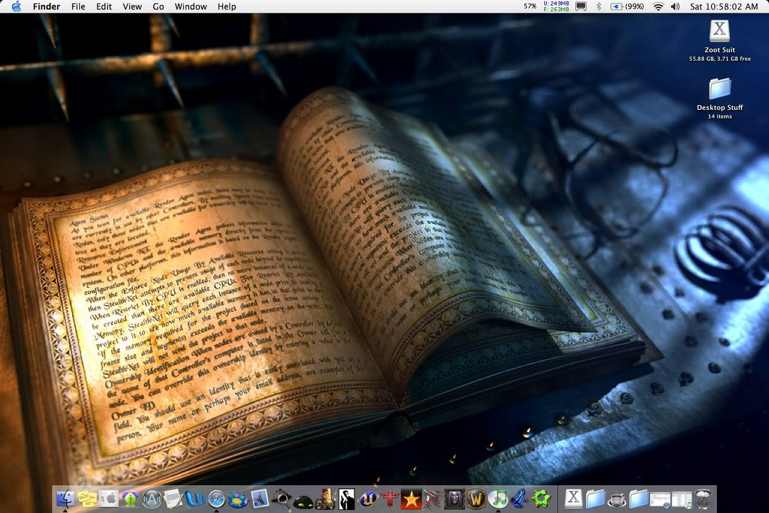Open the Help menu
The width and height of the screenshot is (769, 513).
click(x=226, y=7)
